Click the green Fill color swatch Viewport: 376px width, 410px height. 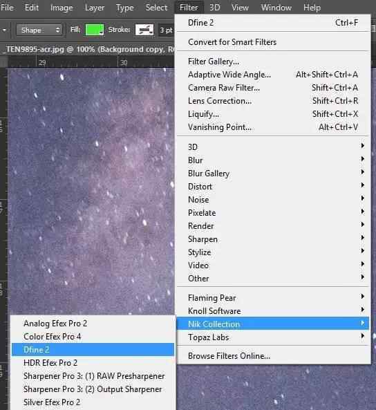[95, 30]
